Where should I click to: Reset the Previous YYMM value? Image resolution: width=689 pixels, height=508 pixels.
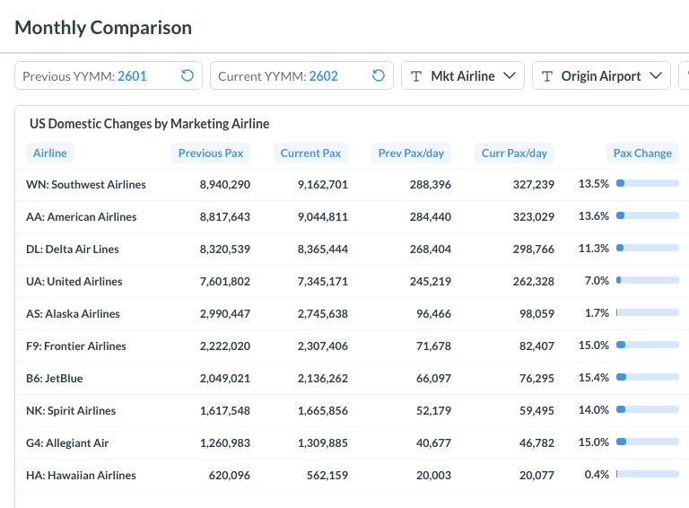pos(188,76)
